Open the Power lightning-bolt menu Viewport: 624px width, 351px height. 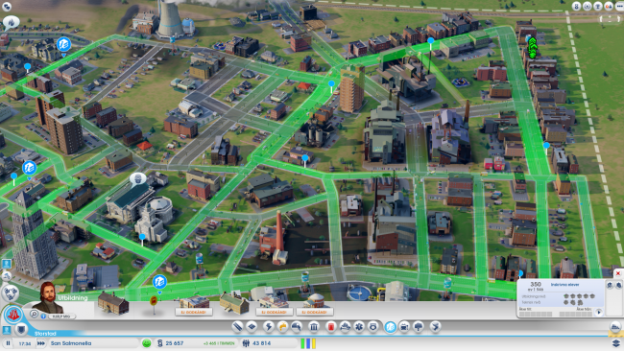coord(269,327)
